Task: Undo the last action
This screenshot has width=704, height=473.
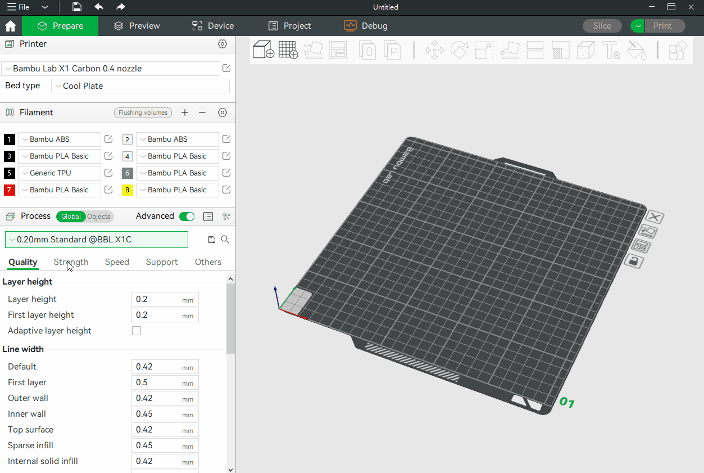Action: (x=99, y=7)
